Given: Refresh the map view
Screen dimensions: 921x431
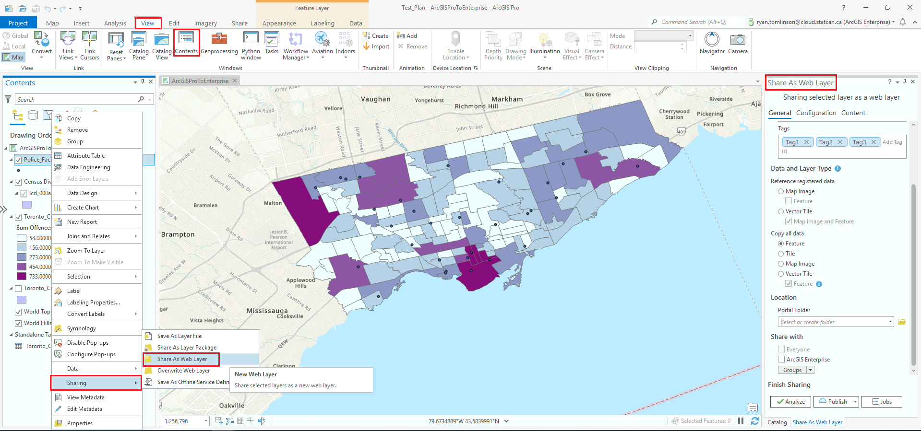Looking at the screenshot, I should point(755,421).
